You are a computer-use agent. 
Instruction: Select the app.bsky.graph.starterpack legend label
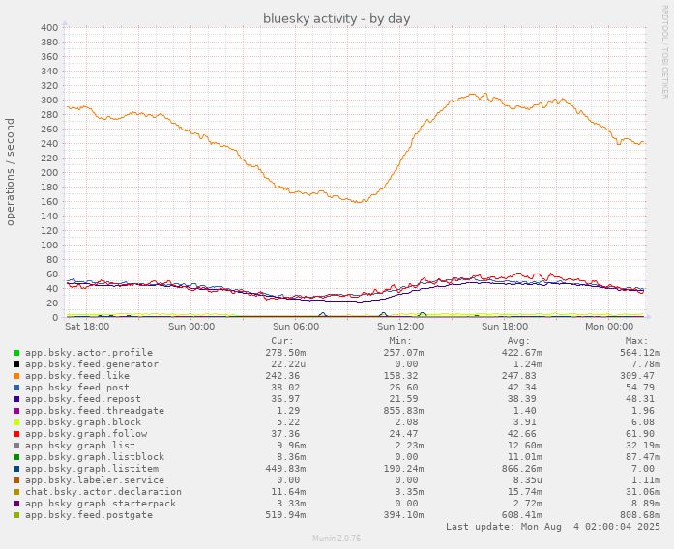click(x=101, y=504)
